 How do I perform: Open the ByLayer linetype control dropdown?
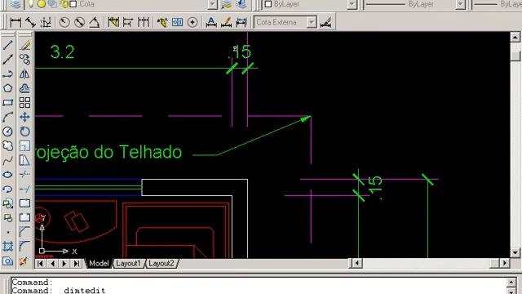coord(460,4)
